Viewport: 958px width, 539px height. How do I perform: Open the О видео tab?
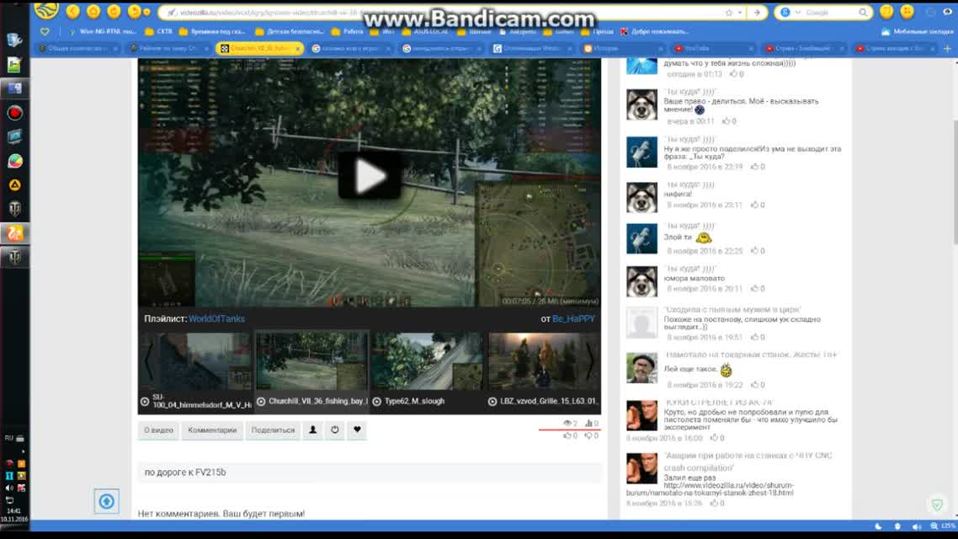click(159, 430)
